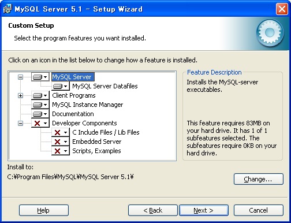The height and width of the screenshot is (223, 291).
Task: Close the Setup Wizard window
Action: [282, 9]
